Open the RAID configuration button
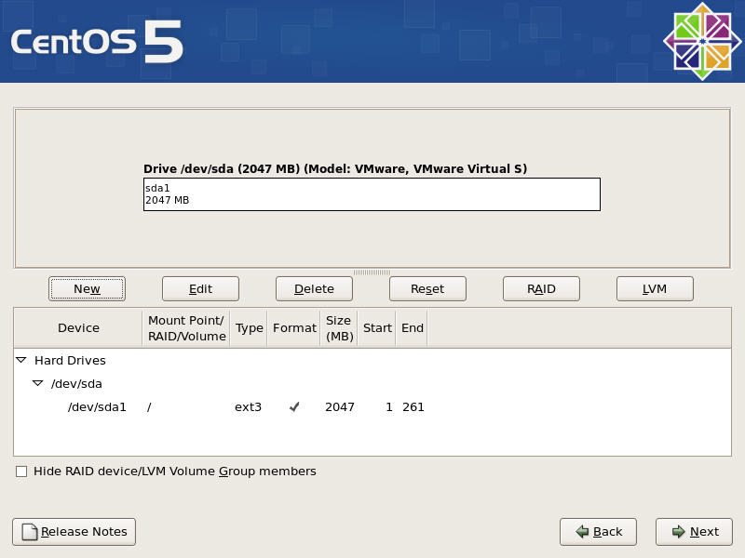 click(x=541, y=288)
